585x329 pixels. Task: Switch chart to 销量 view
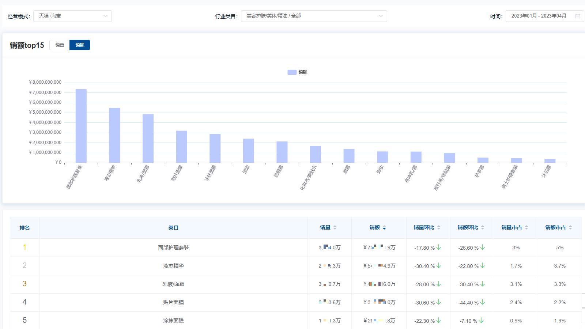tap(60, 45)
